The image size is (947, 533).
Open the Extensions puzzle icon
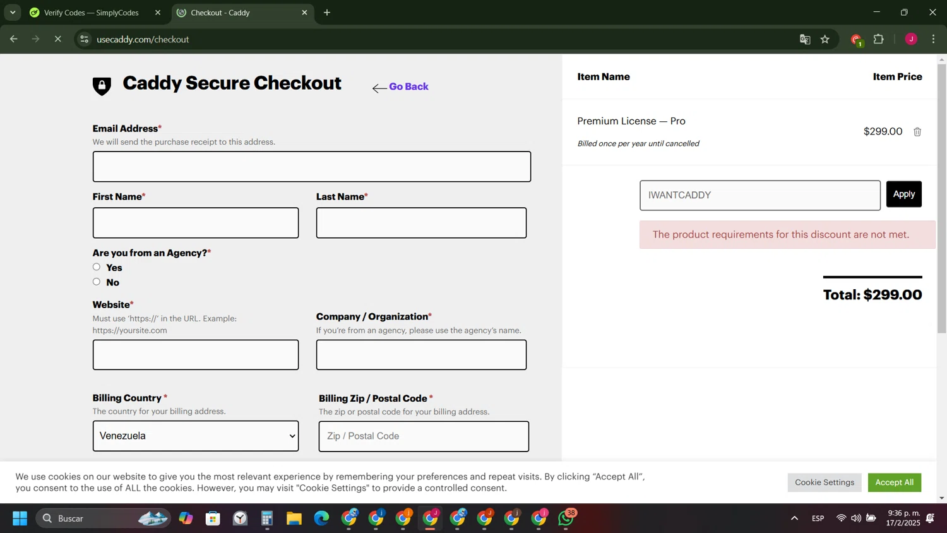879,39
